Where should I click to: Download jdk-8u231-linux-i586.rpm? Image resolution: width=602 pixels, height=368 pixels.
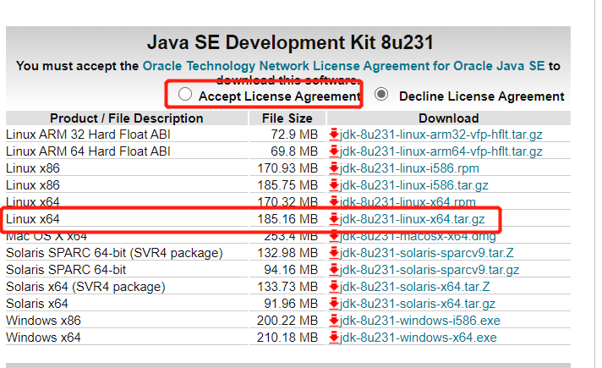409,168
